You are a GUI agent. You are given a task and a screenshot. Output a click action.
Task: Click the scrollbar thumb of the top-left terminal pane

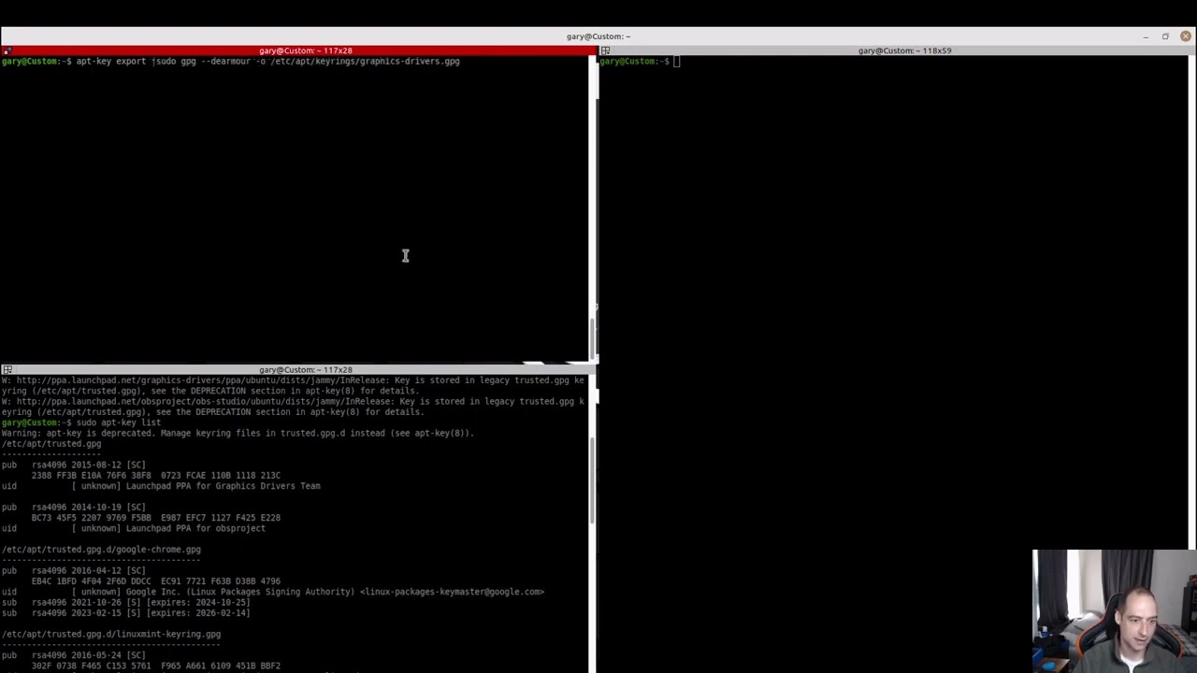[x=591, y=339]
